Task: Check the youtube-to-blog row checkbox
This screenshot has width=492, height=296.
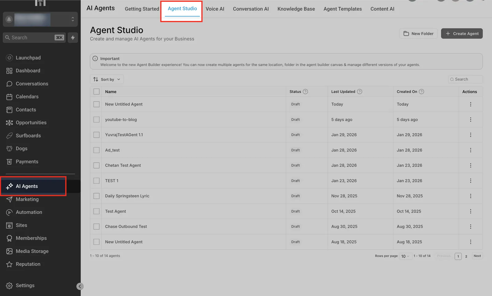Action: [97, 120]
